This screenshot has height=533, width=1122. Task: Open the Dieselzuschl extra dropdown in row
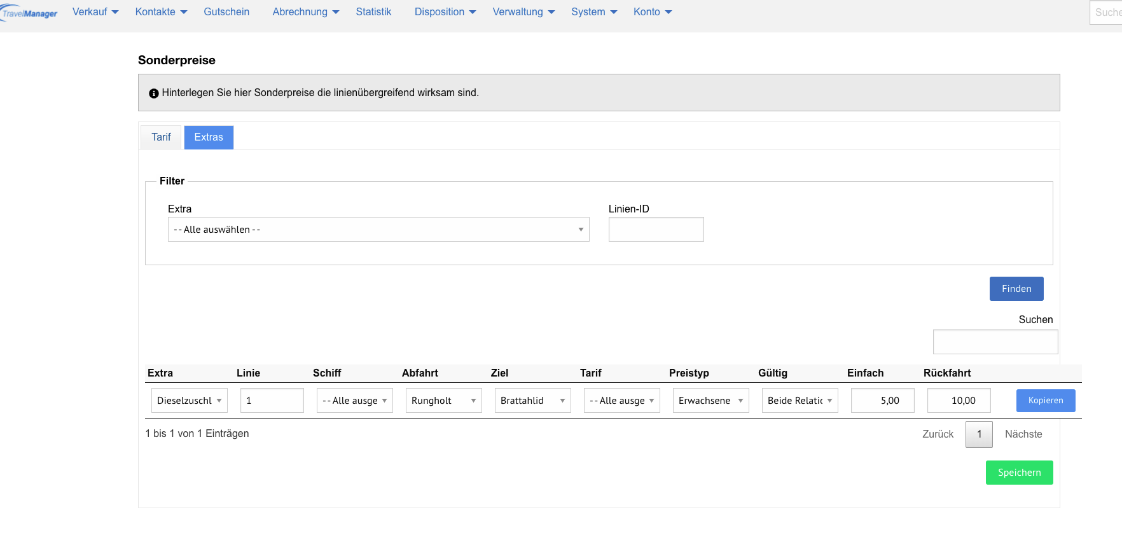click(x=190, y=401)
